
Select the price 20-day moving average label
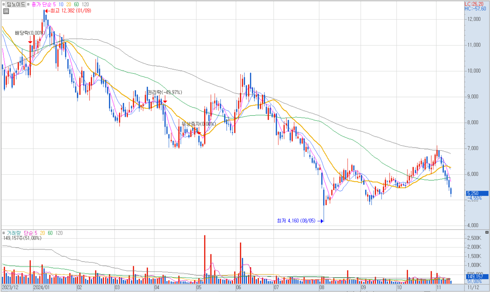click(x=68, y=4)
